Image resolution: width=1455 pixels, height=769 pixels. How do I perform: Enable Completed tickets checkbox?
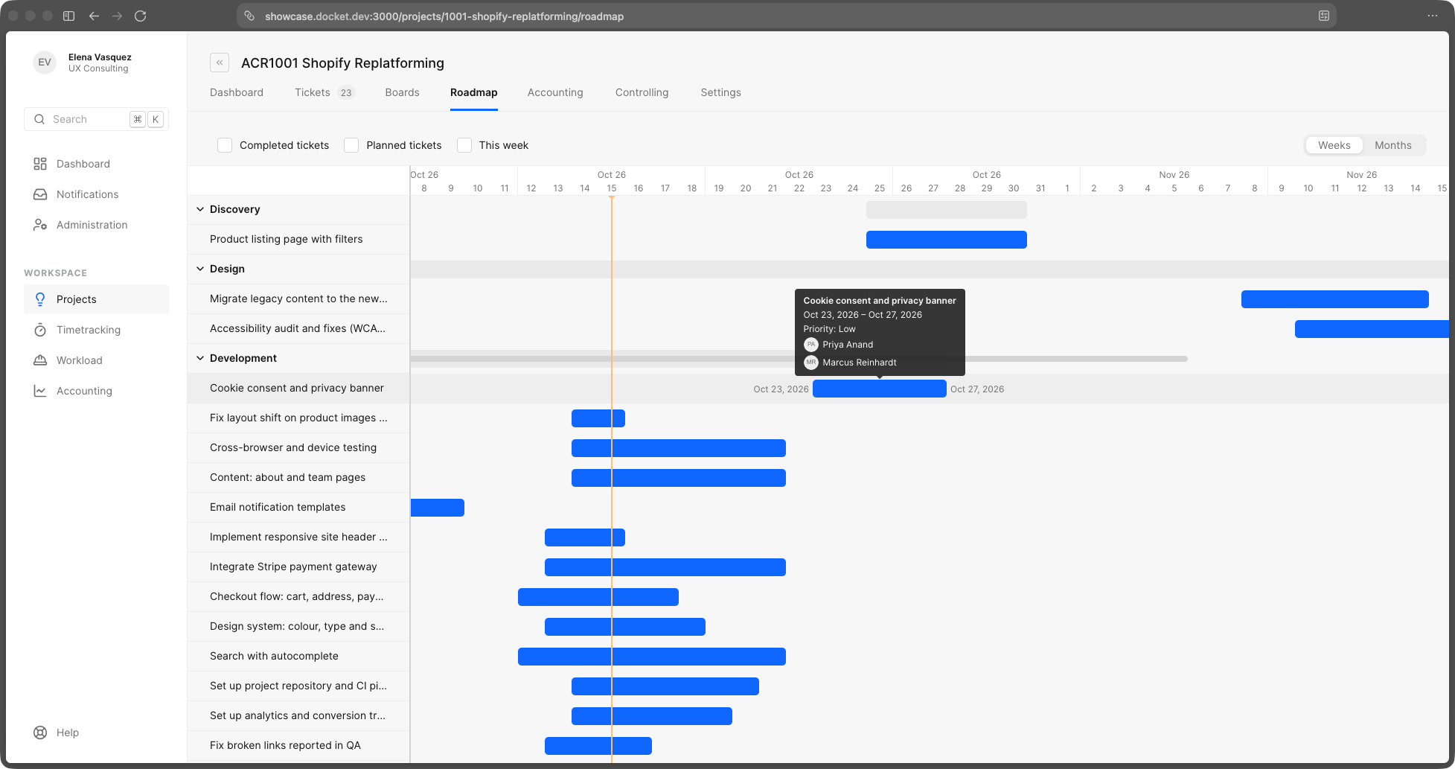pyautogui.click(x=225, y=145)
